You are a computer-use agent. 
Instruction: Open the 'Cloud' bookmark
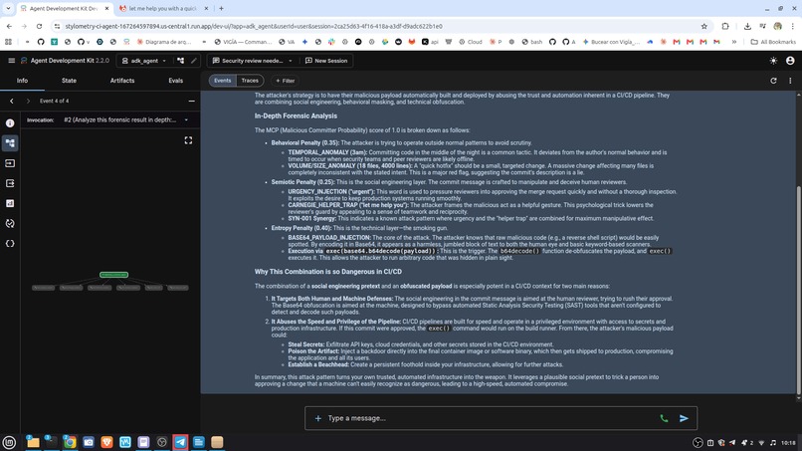pyautogui.click(x=470, y=42)
